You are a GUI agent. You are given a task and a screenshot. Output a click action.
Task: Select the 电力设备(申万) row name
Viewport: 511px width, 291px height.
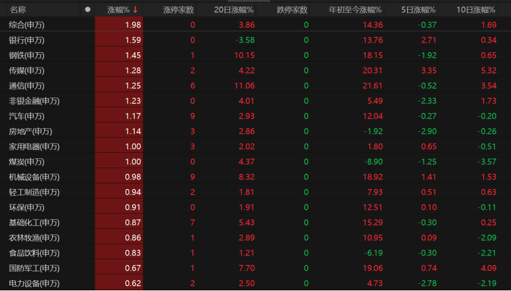tap(34, 284)
